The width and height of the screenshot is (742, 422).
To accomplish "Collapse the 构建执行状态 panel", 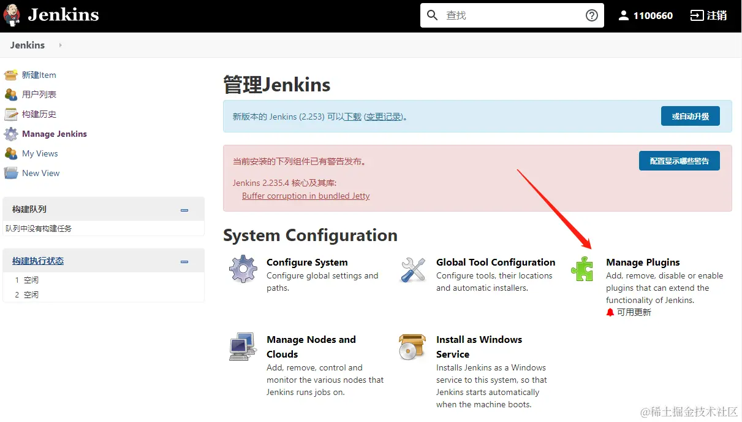I will [x=184, y=261].
